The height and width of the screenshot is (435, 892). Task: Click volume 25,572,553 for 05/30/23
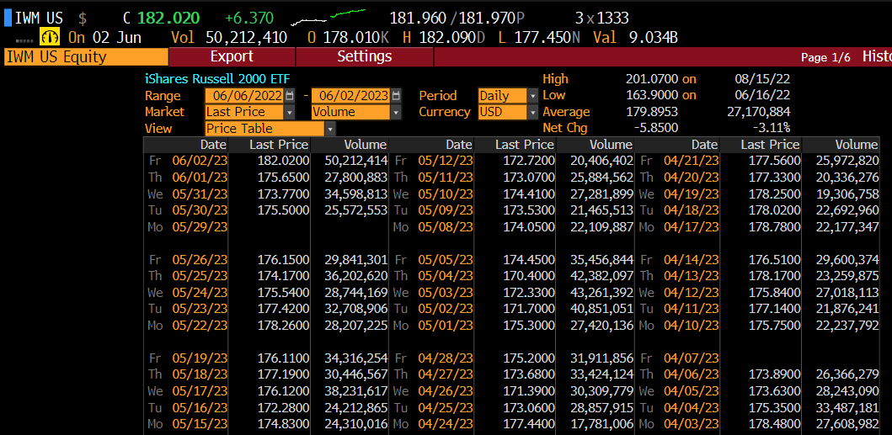pos(356,210)
